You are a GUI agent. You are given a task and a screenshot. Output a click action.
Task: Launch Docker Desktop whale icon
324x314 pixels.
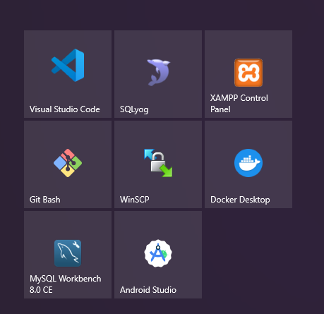click(248, 163)
